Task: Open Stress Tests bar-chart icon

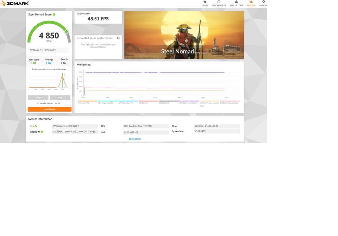Action: coord(236,2)
